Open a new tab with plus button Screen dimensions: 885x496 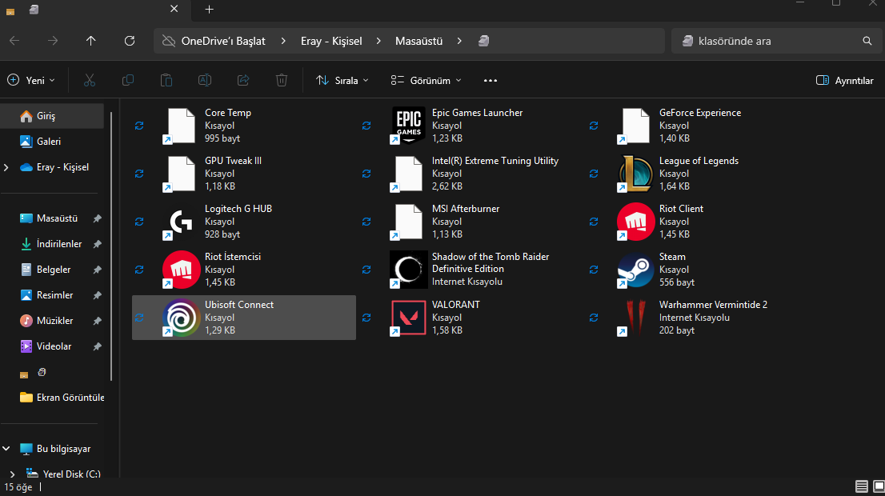(209, 10)
